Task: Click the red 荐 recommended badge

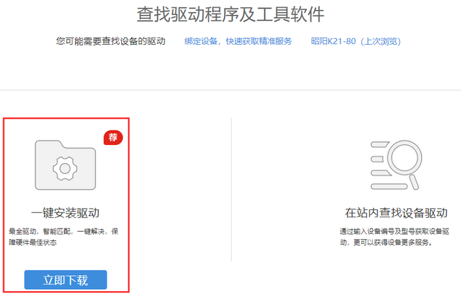Action: pyautogui.click(x=113, y=138)
